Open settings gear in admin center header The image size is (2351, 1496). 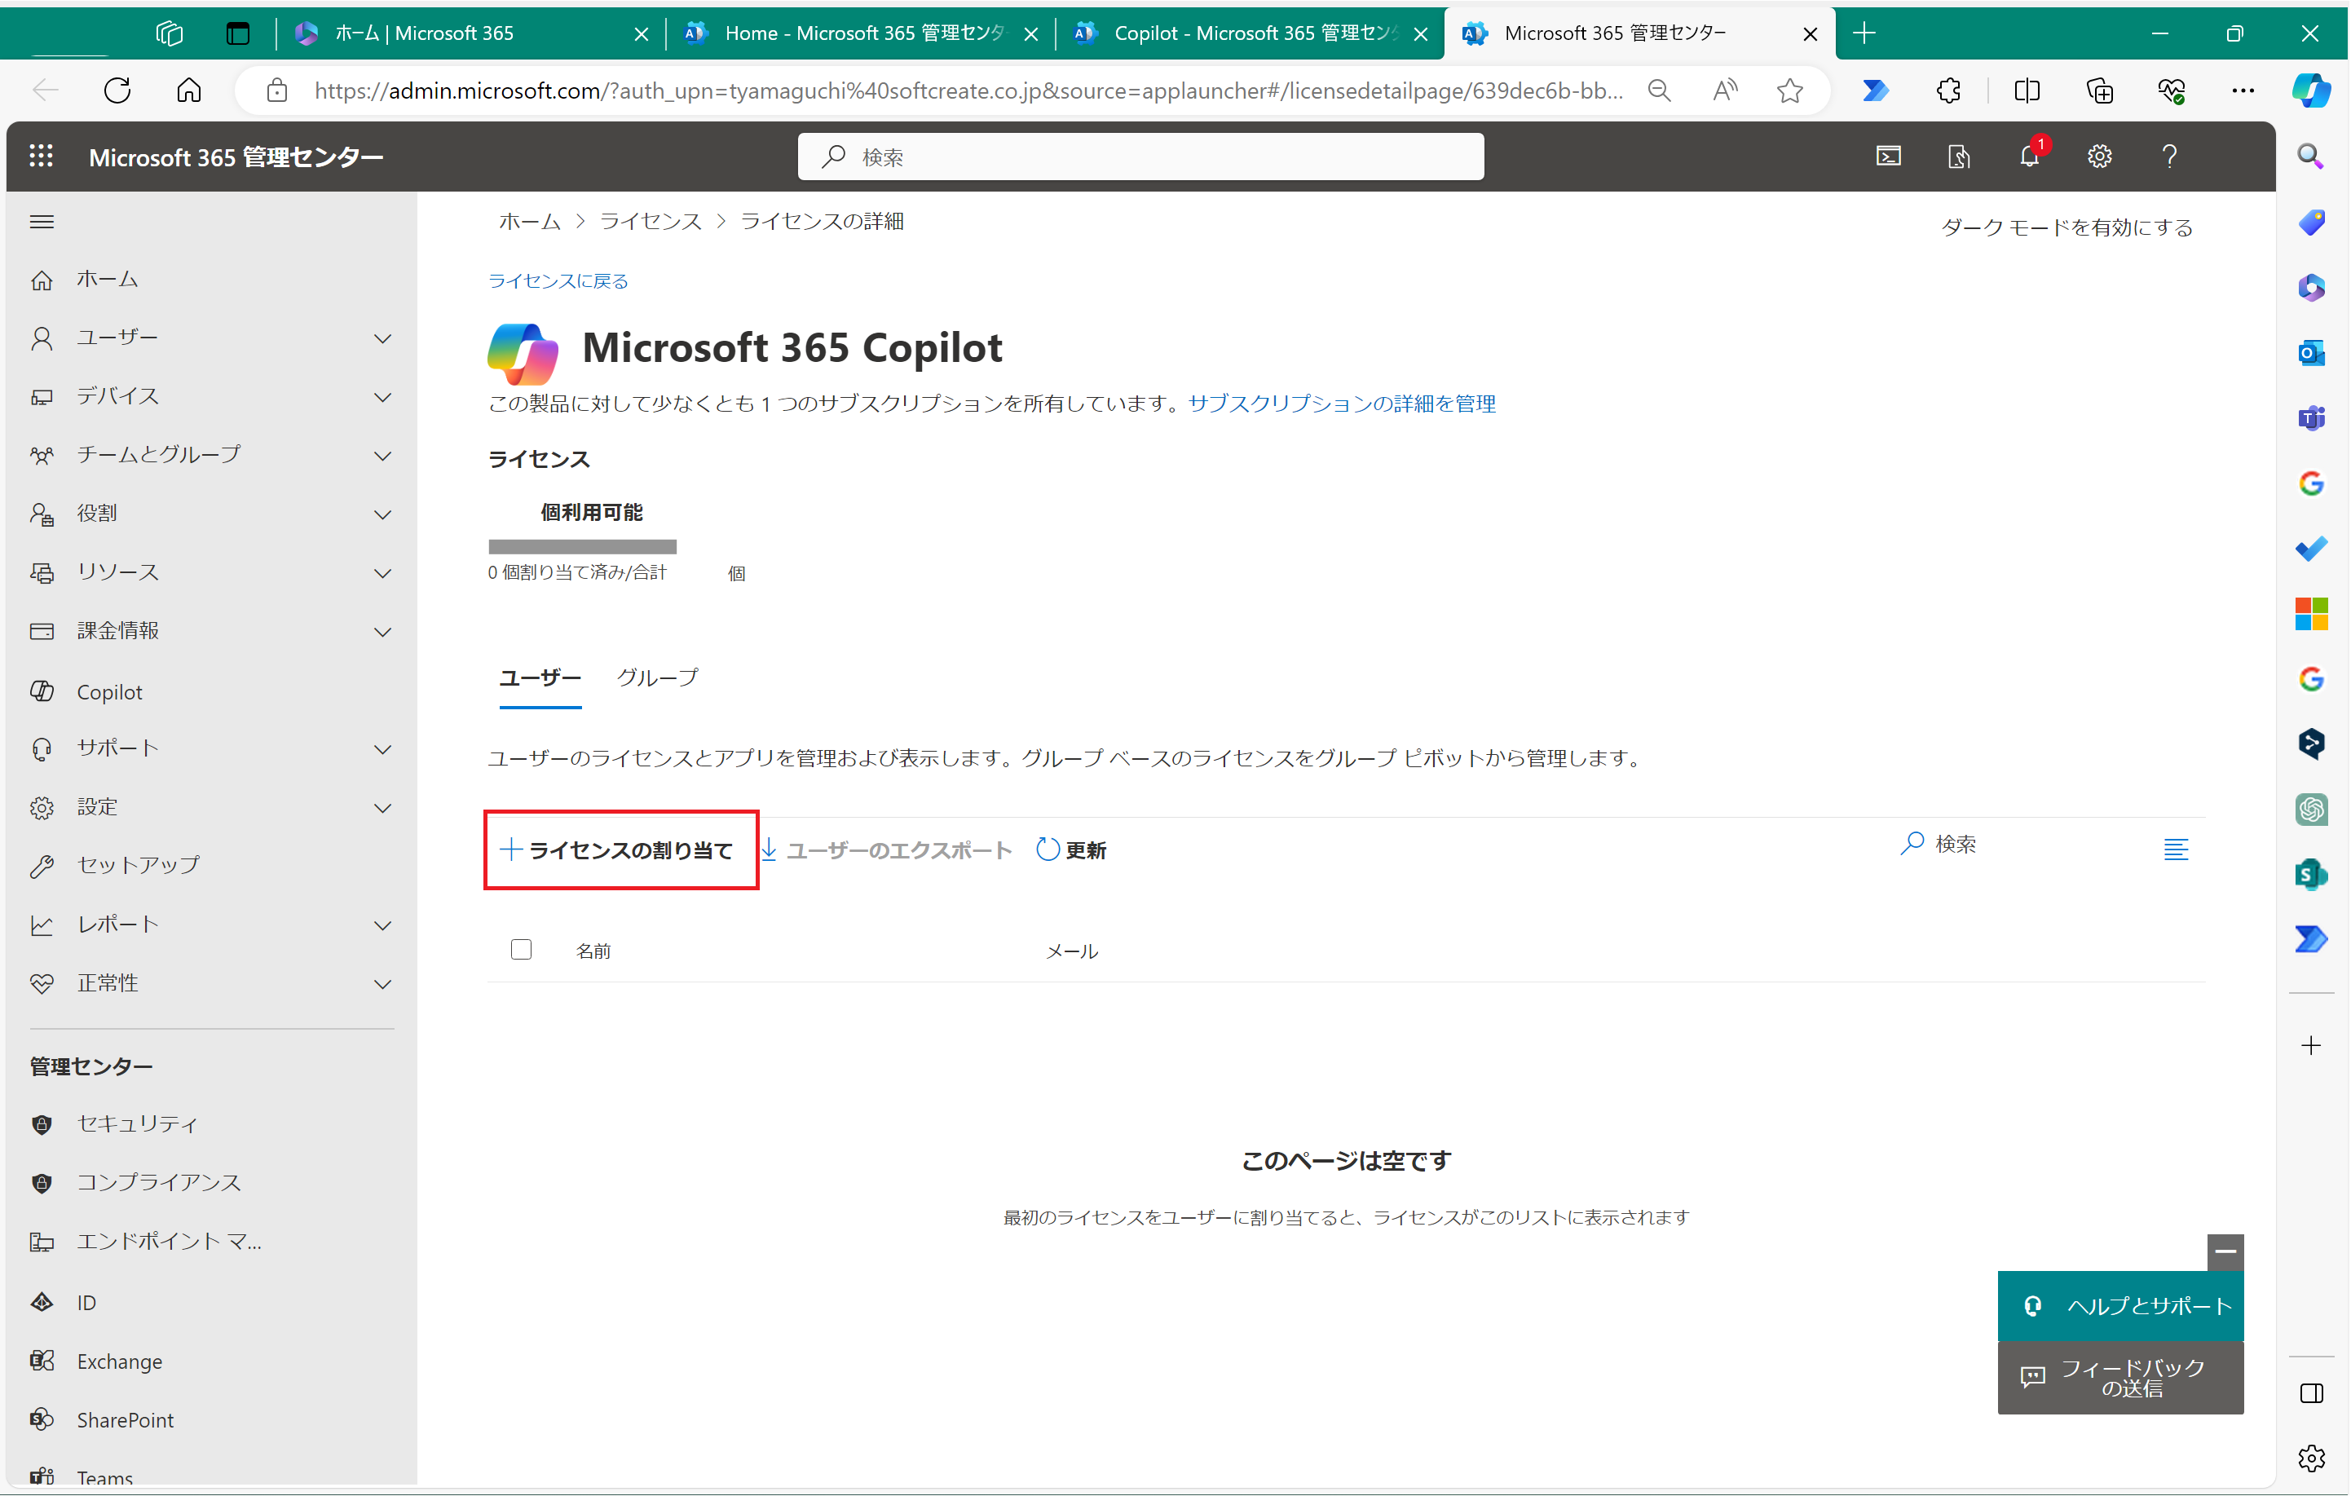(2100, 157)
